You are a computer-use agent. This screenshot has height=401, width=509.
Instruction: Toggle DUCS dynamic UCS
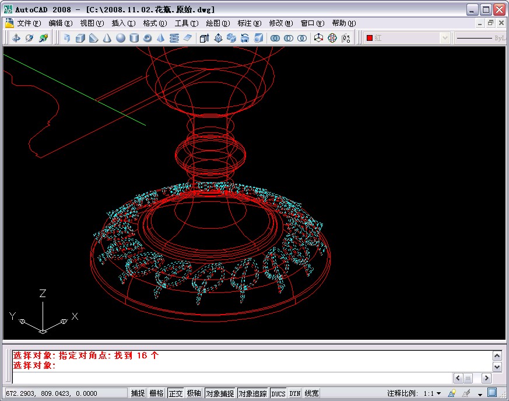pos(278,393)
